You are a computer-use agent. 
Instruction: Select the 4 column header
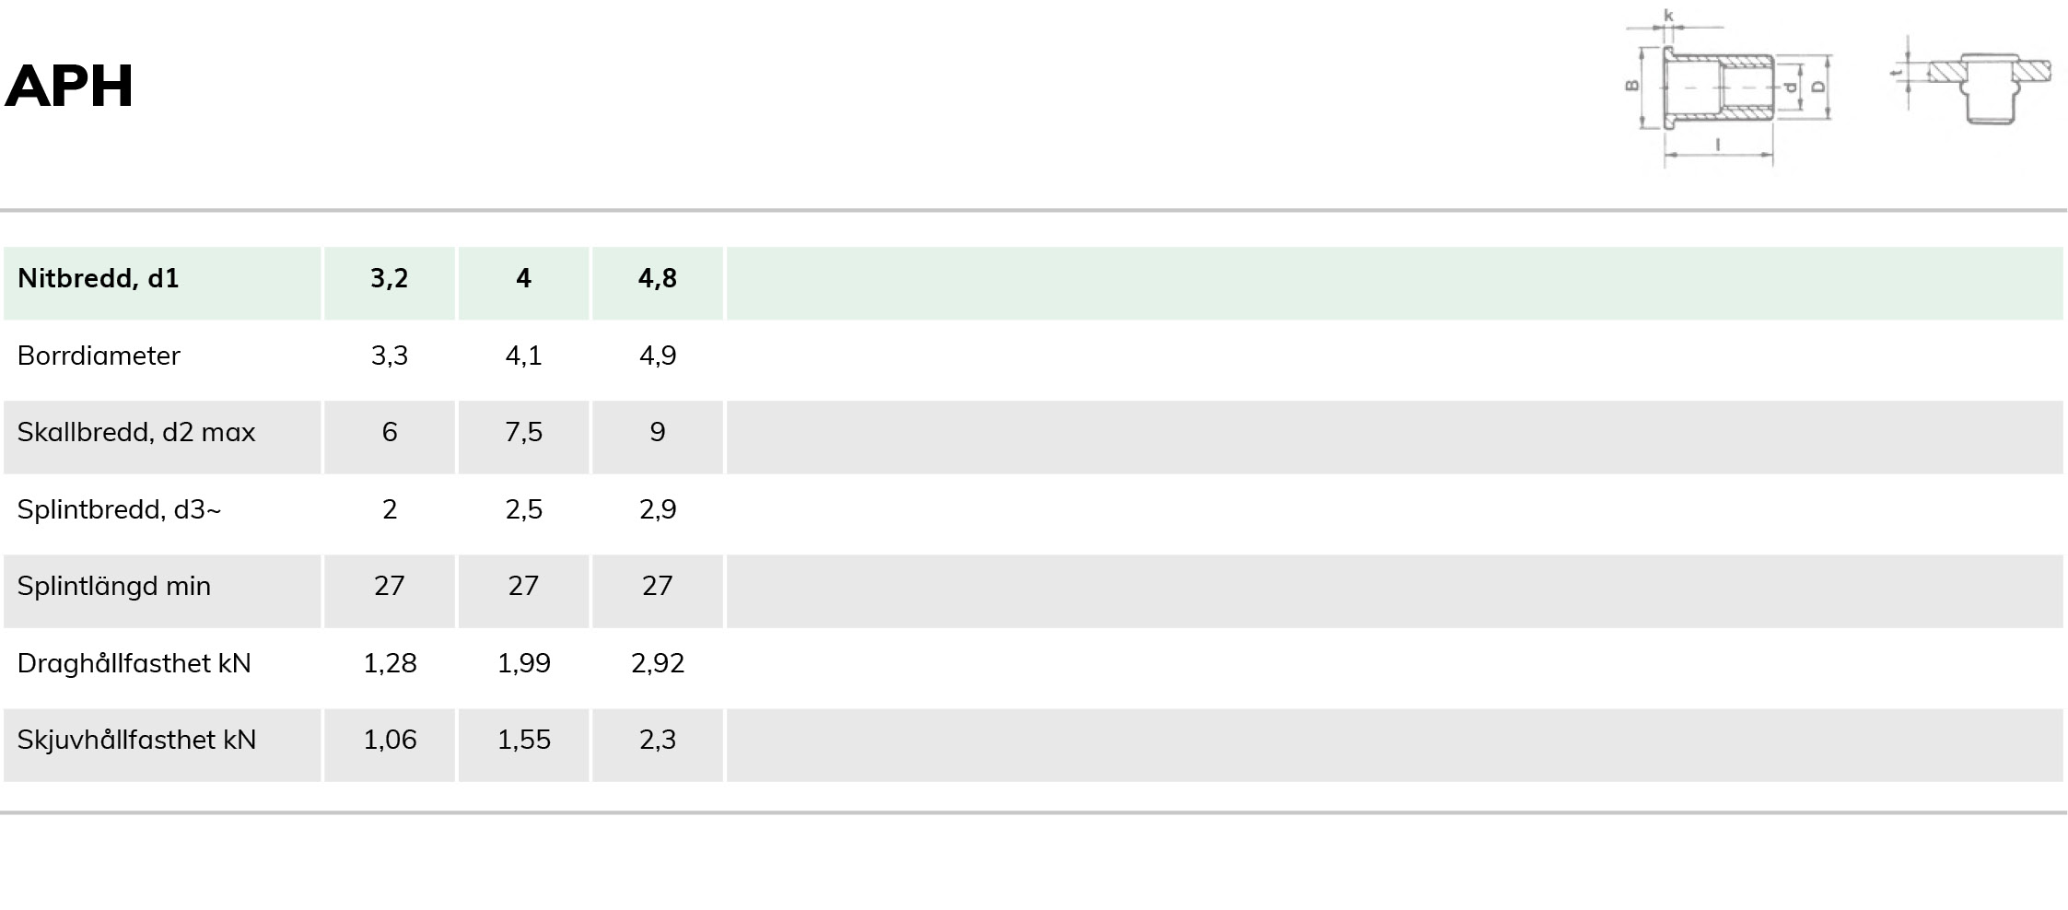[523, 283]
